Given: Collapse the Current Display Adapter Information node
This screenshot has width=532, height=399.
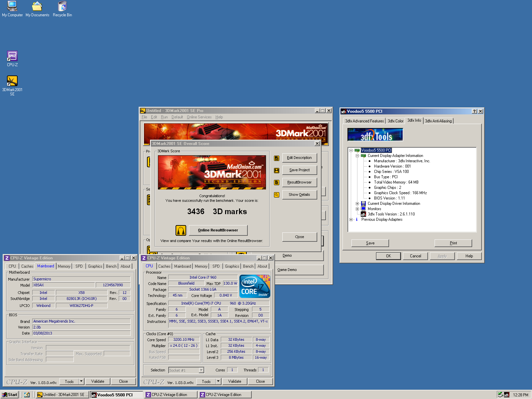Looking at the screenshot, I should tap(357, 156).
